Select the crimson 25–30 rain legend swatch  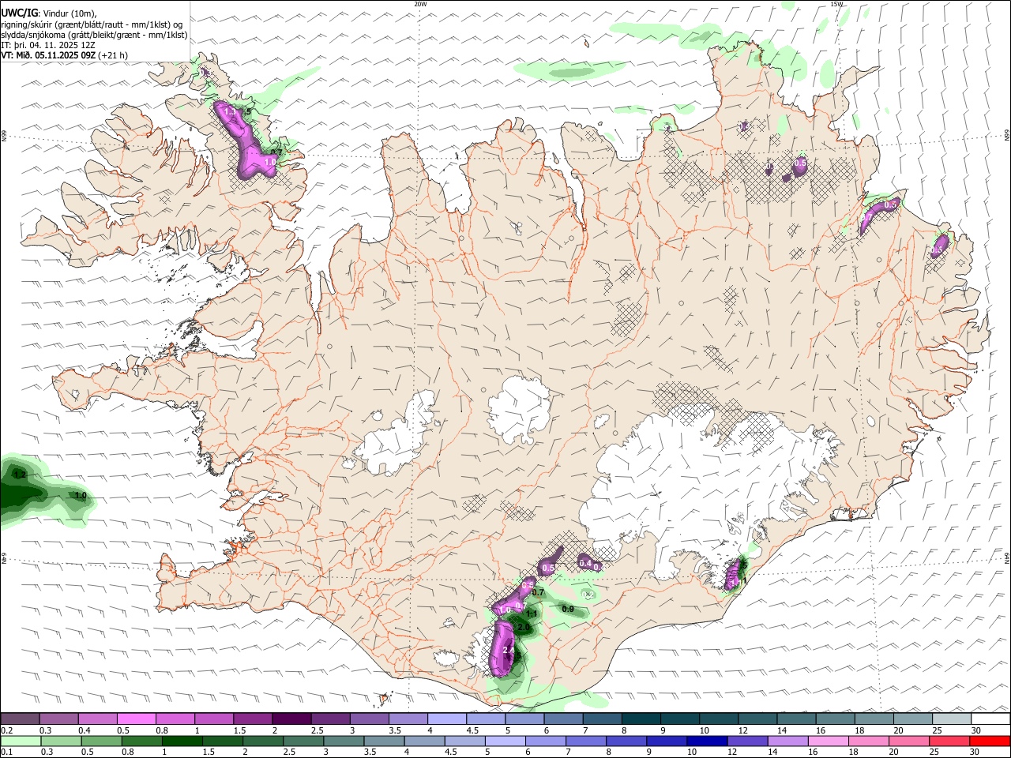pos(950,741)
